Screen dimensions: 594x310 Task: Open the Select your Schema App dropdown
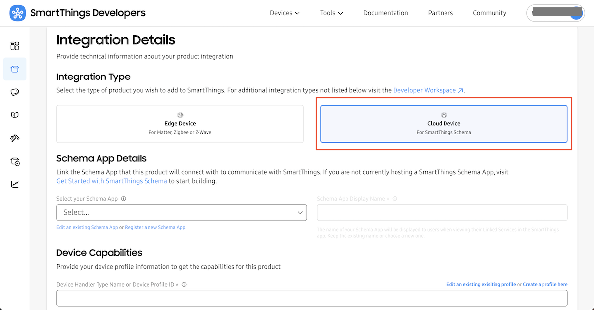pos(182,213)
